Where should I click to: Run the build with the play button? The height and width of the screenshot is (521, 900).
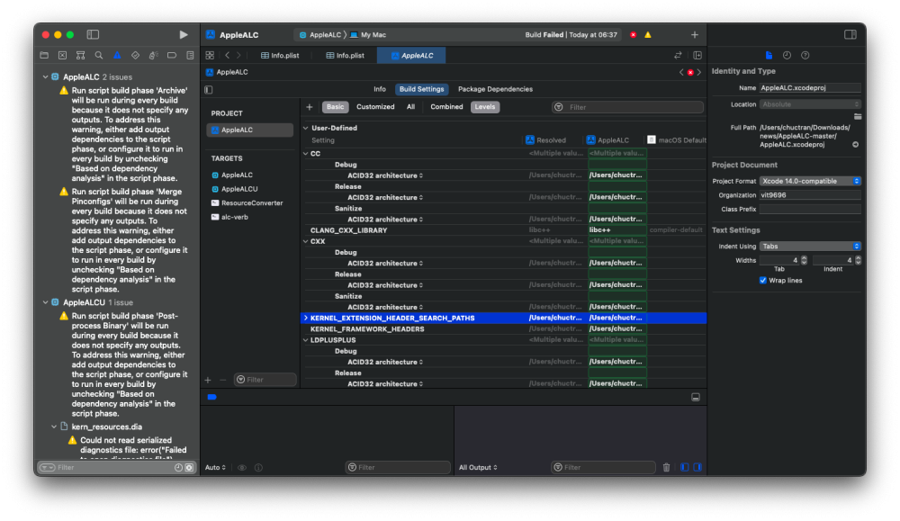183,35
